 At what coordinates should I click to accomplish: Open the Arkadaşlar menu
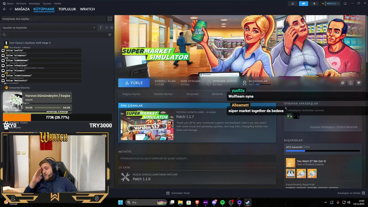[34, 3]
